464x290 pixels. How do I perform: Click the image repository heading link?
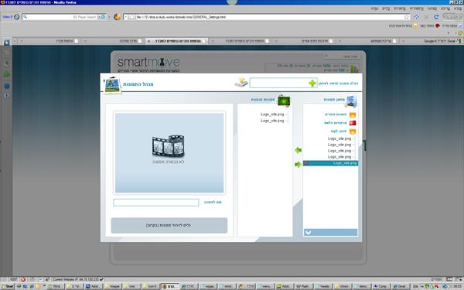point(334,100)
